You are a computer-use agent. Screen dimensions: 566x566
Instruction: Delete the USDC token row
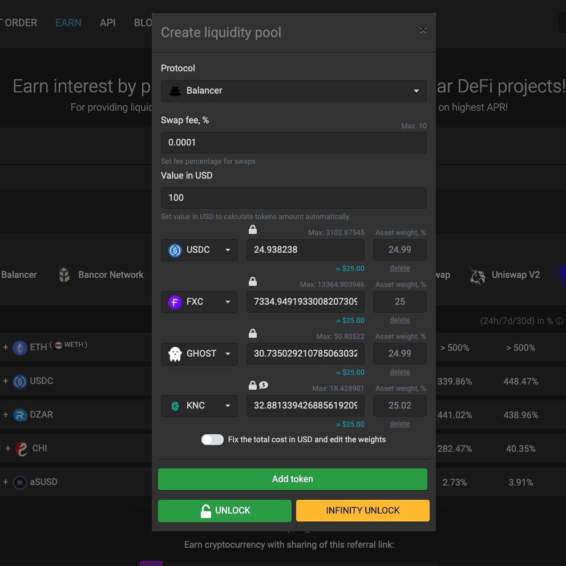click(399, 268)
